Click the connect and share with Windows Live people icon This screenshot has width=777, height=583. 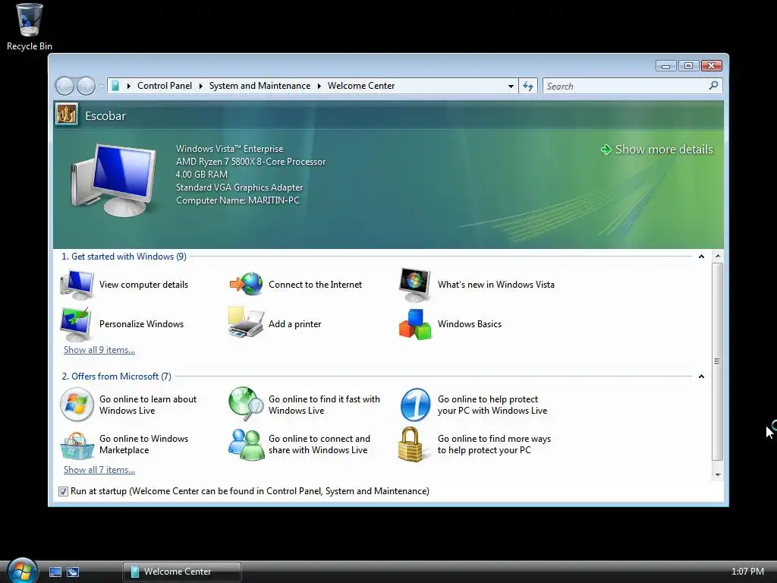point(247,444)
